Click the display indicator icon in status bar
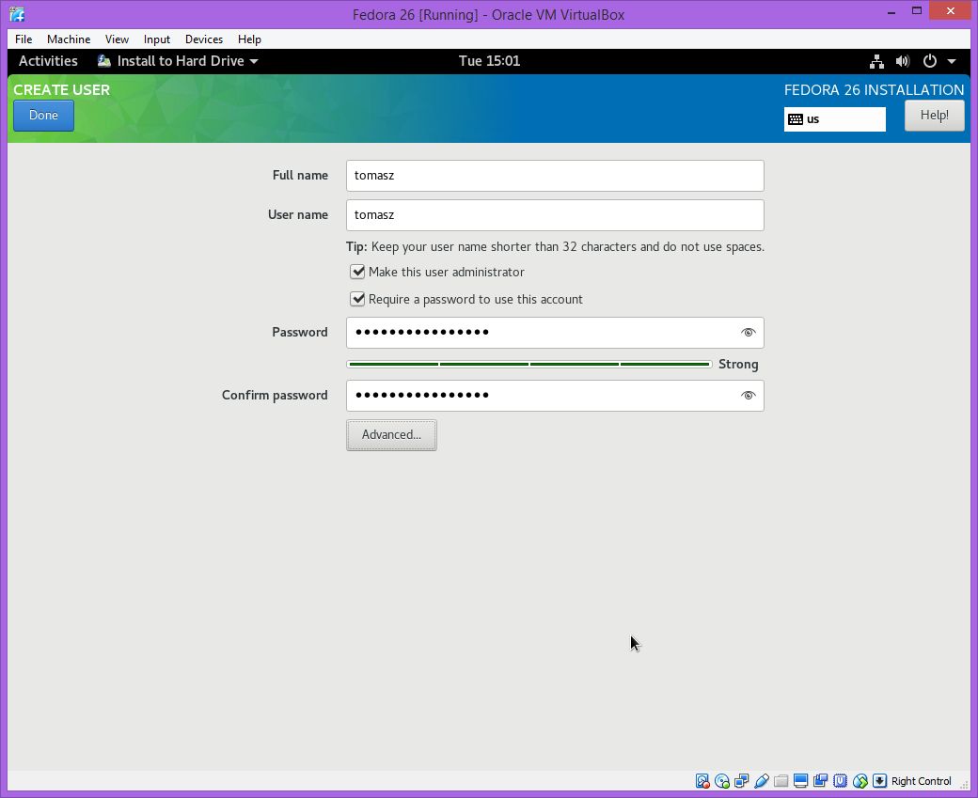 point(801,780)
